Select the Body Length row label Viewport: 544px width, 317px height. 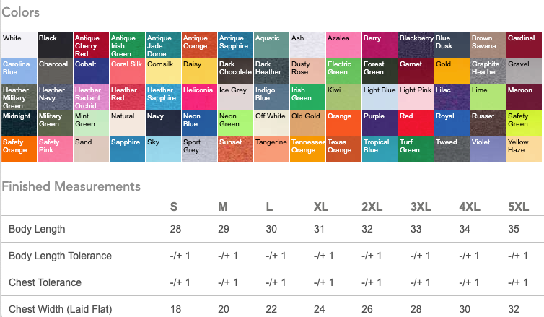pyautogui.click(x=37, y=229)
